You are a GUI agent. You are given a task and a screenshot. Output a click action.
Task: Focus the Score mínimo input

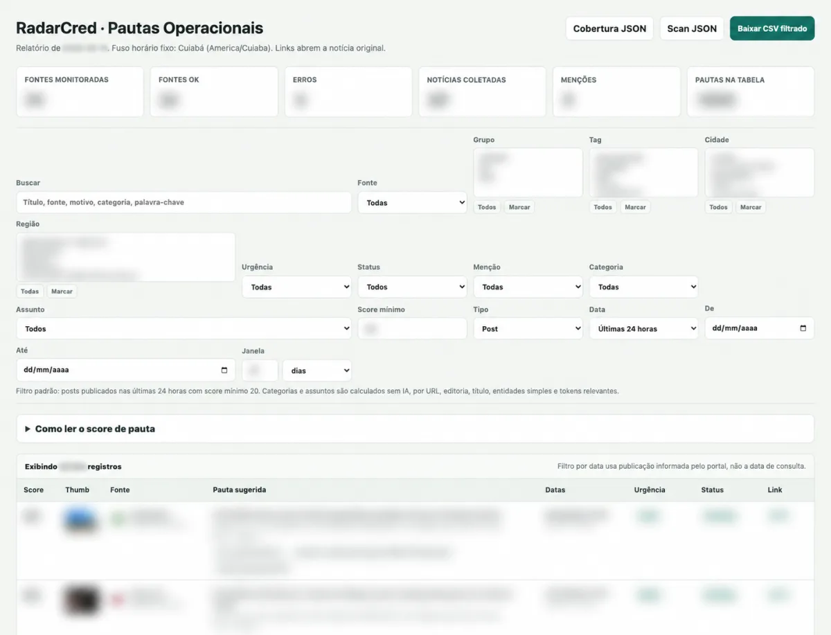tap(413, 329)
